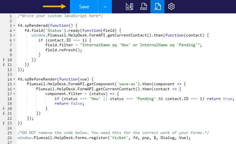
Task: Click 'return true;' on line 18
Action: pos(220,99)
